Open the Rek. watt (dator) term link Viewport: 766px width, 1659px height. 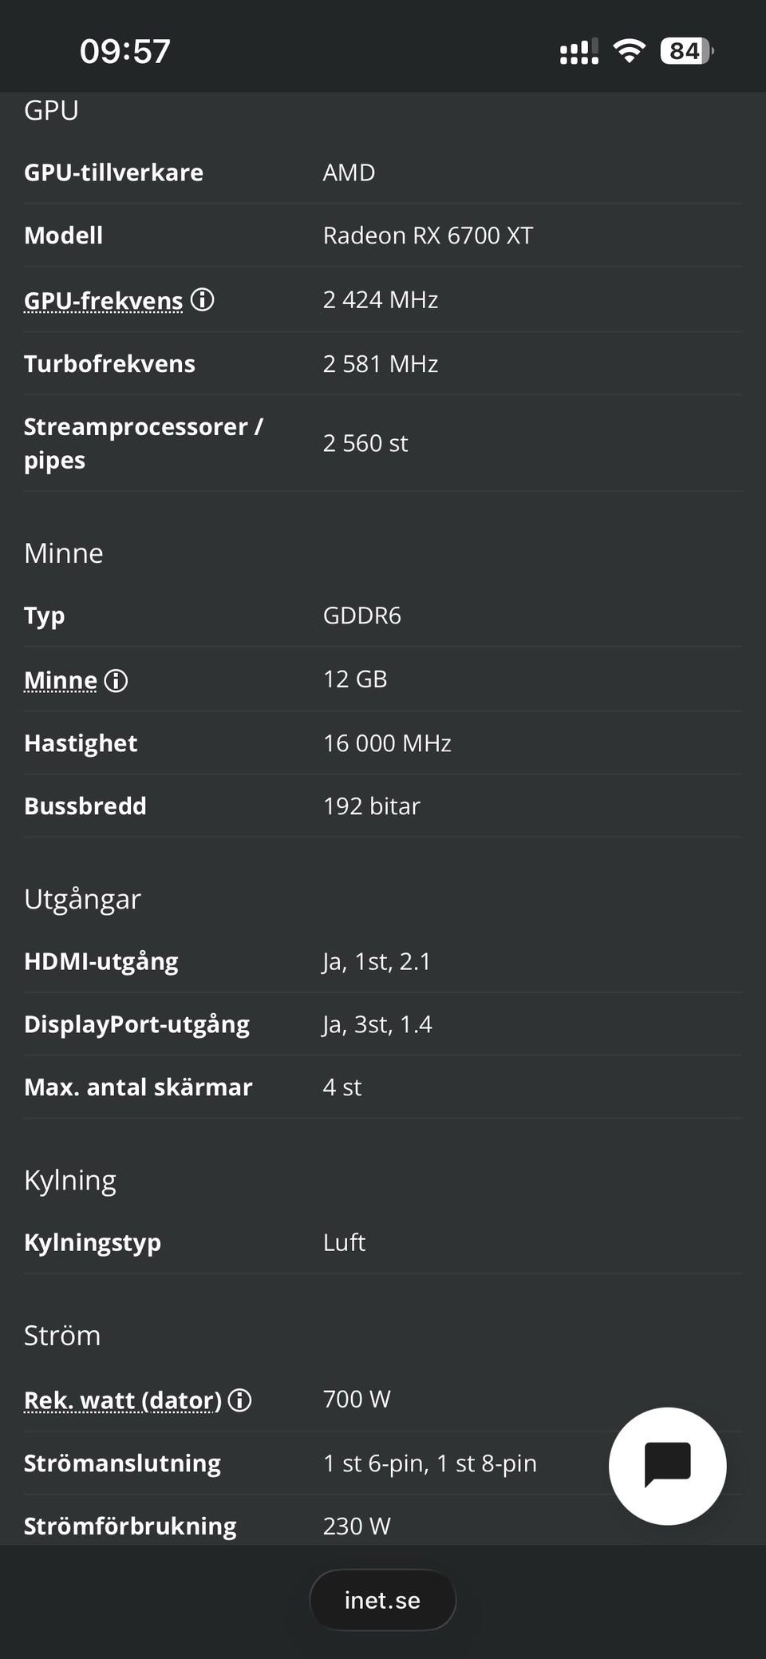123,1400
